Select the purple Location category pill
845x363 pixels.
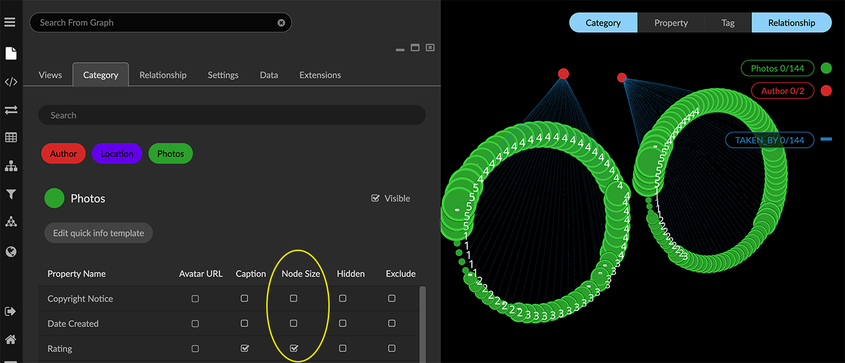click(x=117, y=154)
